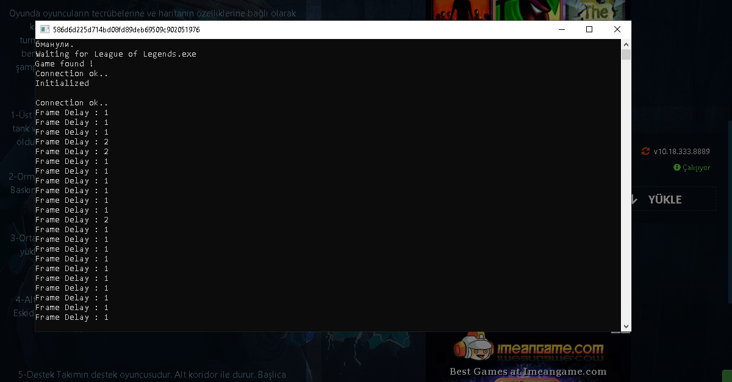Click the Çalışıyor status text
The width and height of the screenshot is (732, 382).
pos(696,168)
